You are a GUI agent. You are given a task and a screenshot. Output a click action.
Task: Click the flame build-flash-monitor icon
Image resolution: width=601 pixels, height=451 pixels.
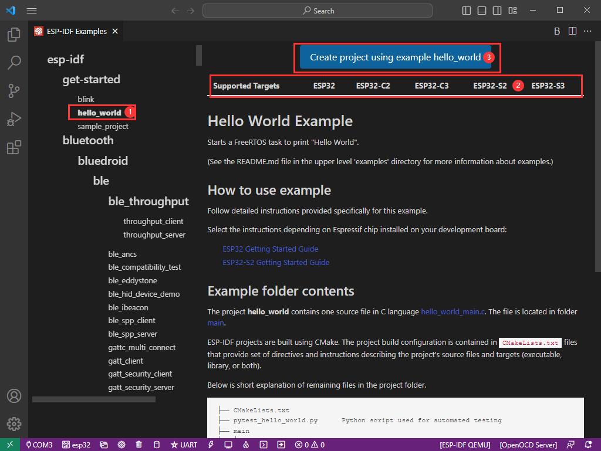[247, 445]
